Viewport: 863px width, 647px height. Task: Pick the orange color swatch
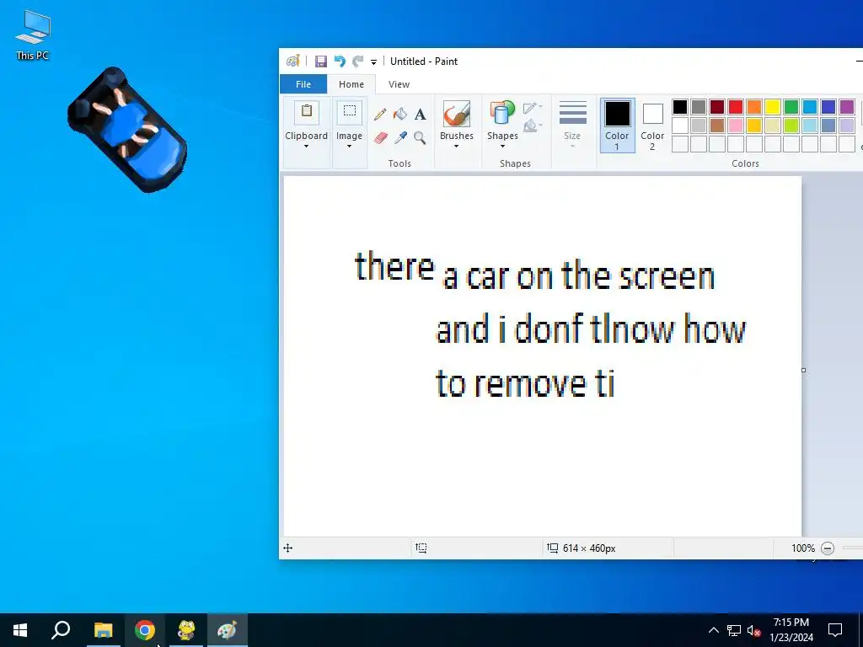[754, 107]
